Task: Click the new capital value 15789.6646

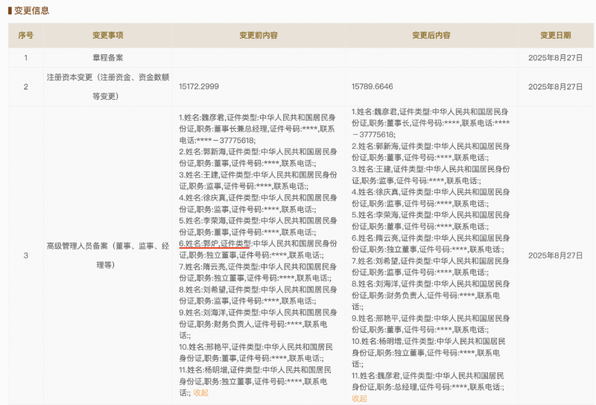Action: 372,86
